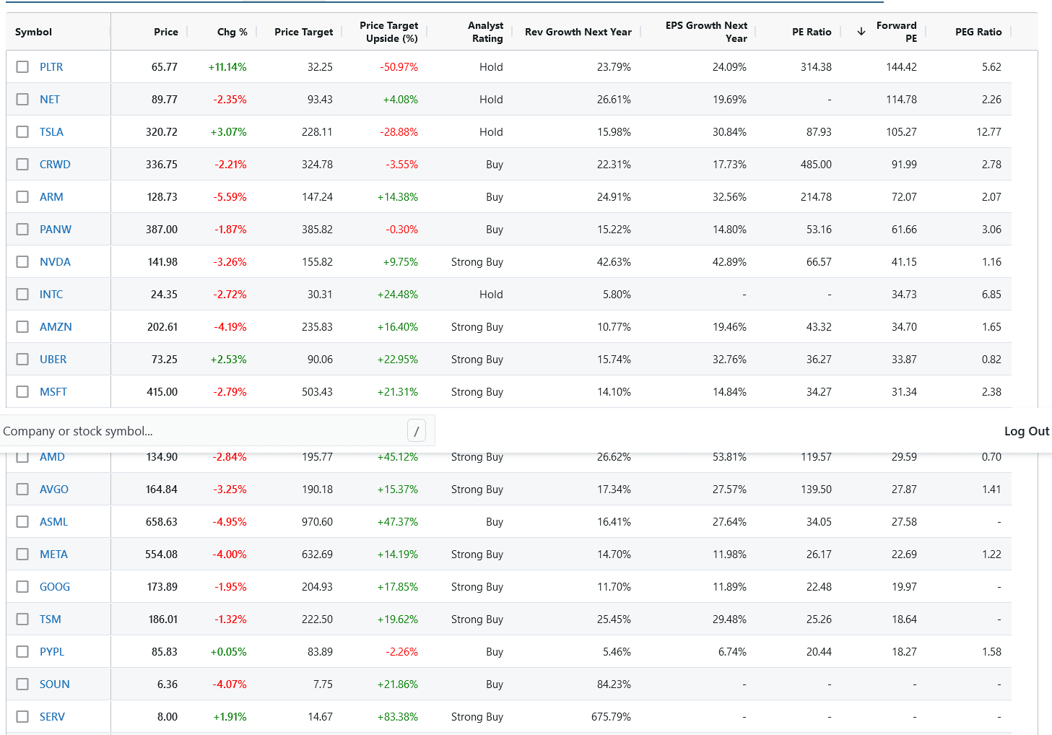Visit the UBER stock link
This screenshot has width=1052, height=735.
(x=53, y=359)
